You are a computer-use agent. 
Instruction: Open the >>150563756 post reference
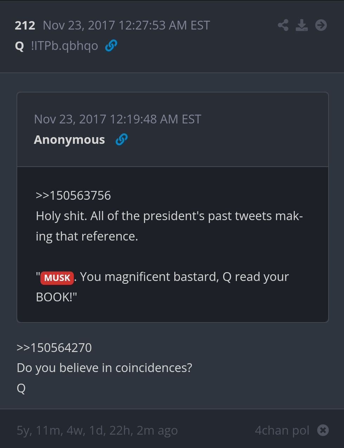(73, 196)
